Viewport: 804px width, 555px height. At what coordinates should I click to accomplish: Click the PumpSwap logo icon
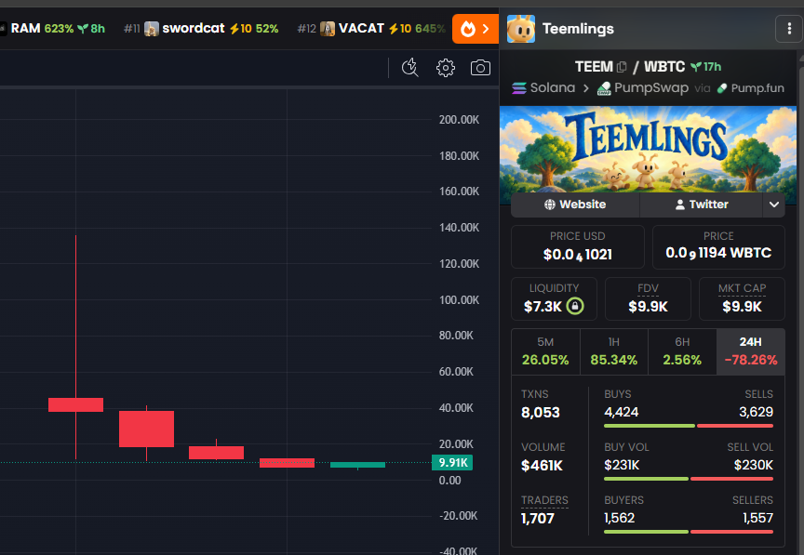pos(604,88)
